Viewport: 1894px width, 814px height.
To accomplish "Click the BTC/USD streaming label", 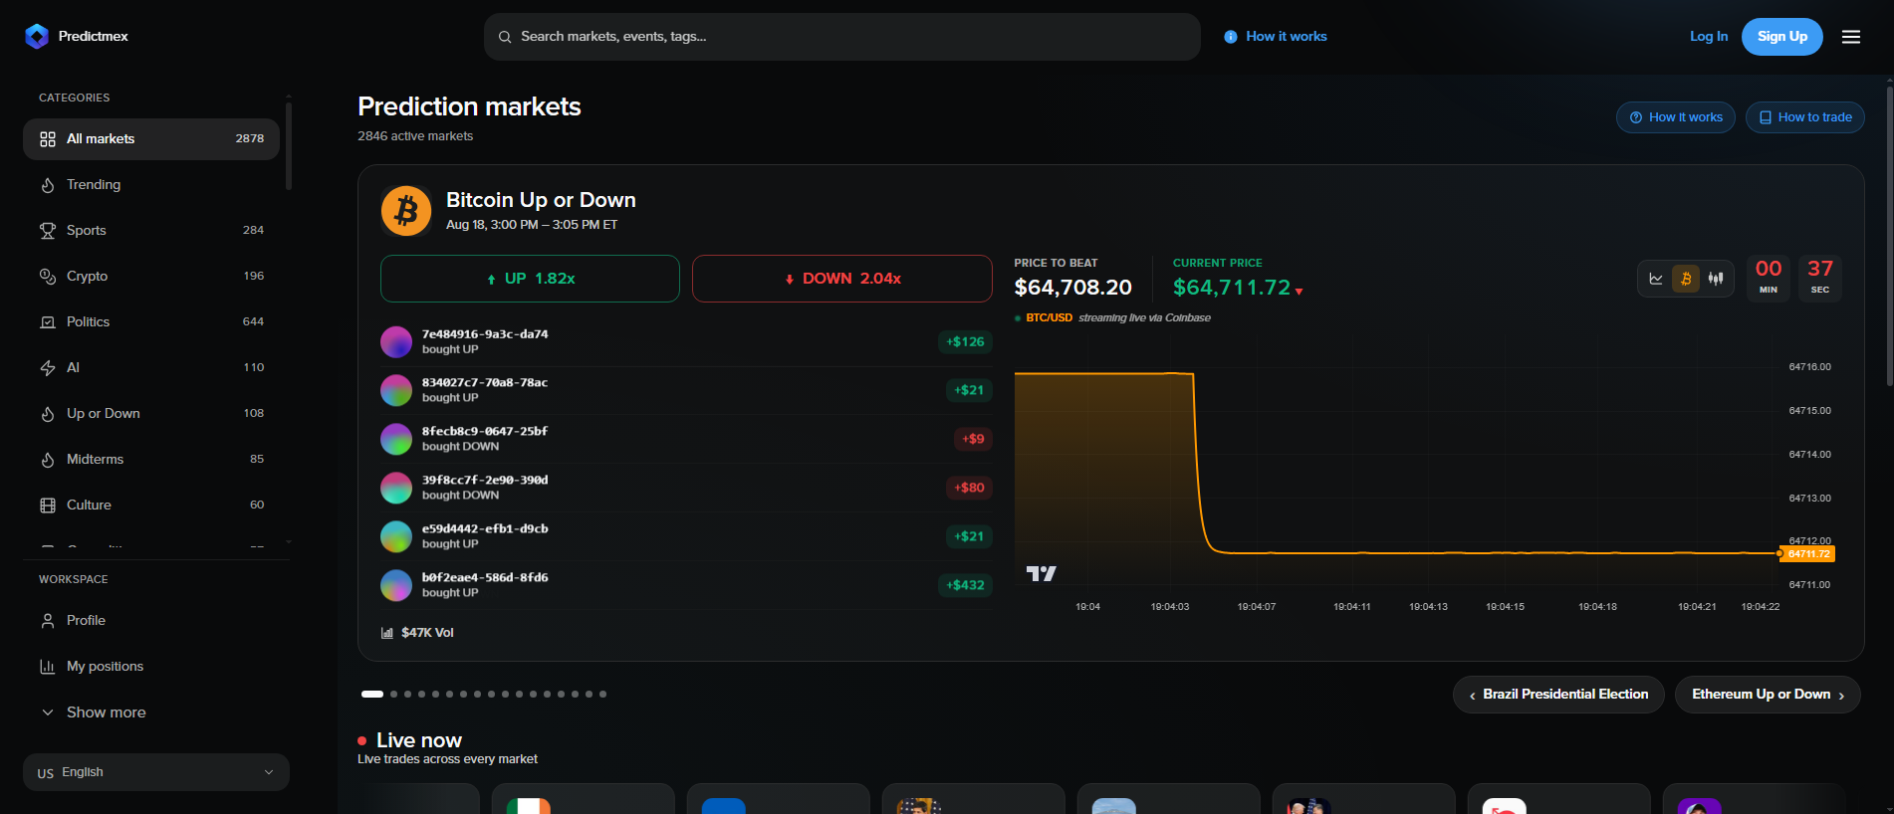I will click(1118, 318).
